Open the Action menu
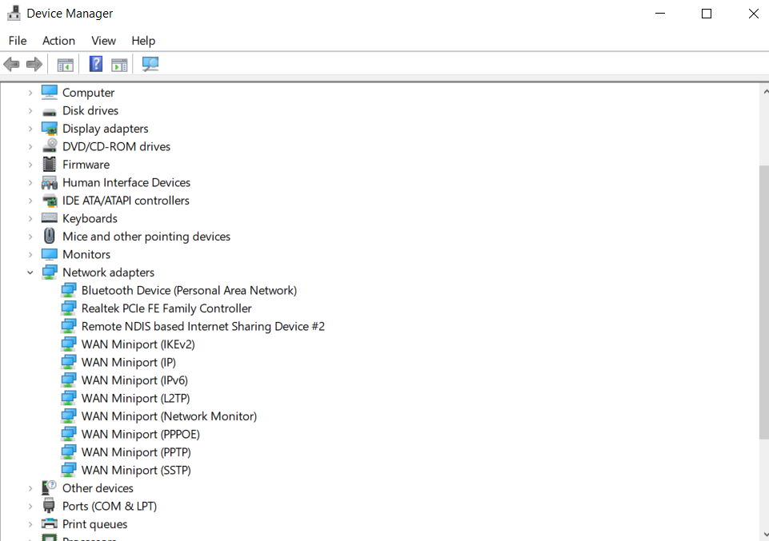This screenshot has width=769, height=541. click(59, 41)
